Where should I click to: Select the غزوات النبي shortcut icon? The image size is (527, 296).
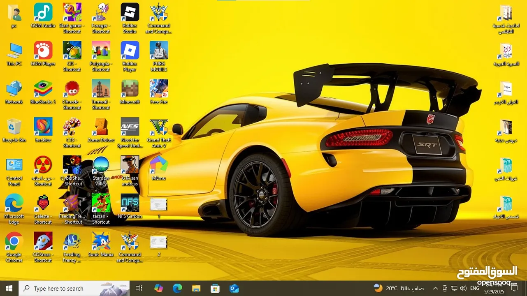point(506,166)
